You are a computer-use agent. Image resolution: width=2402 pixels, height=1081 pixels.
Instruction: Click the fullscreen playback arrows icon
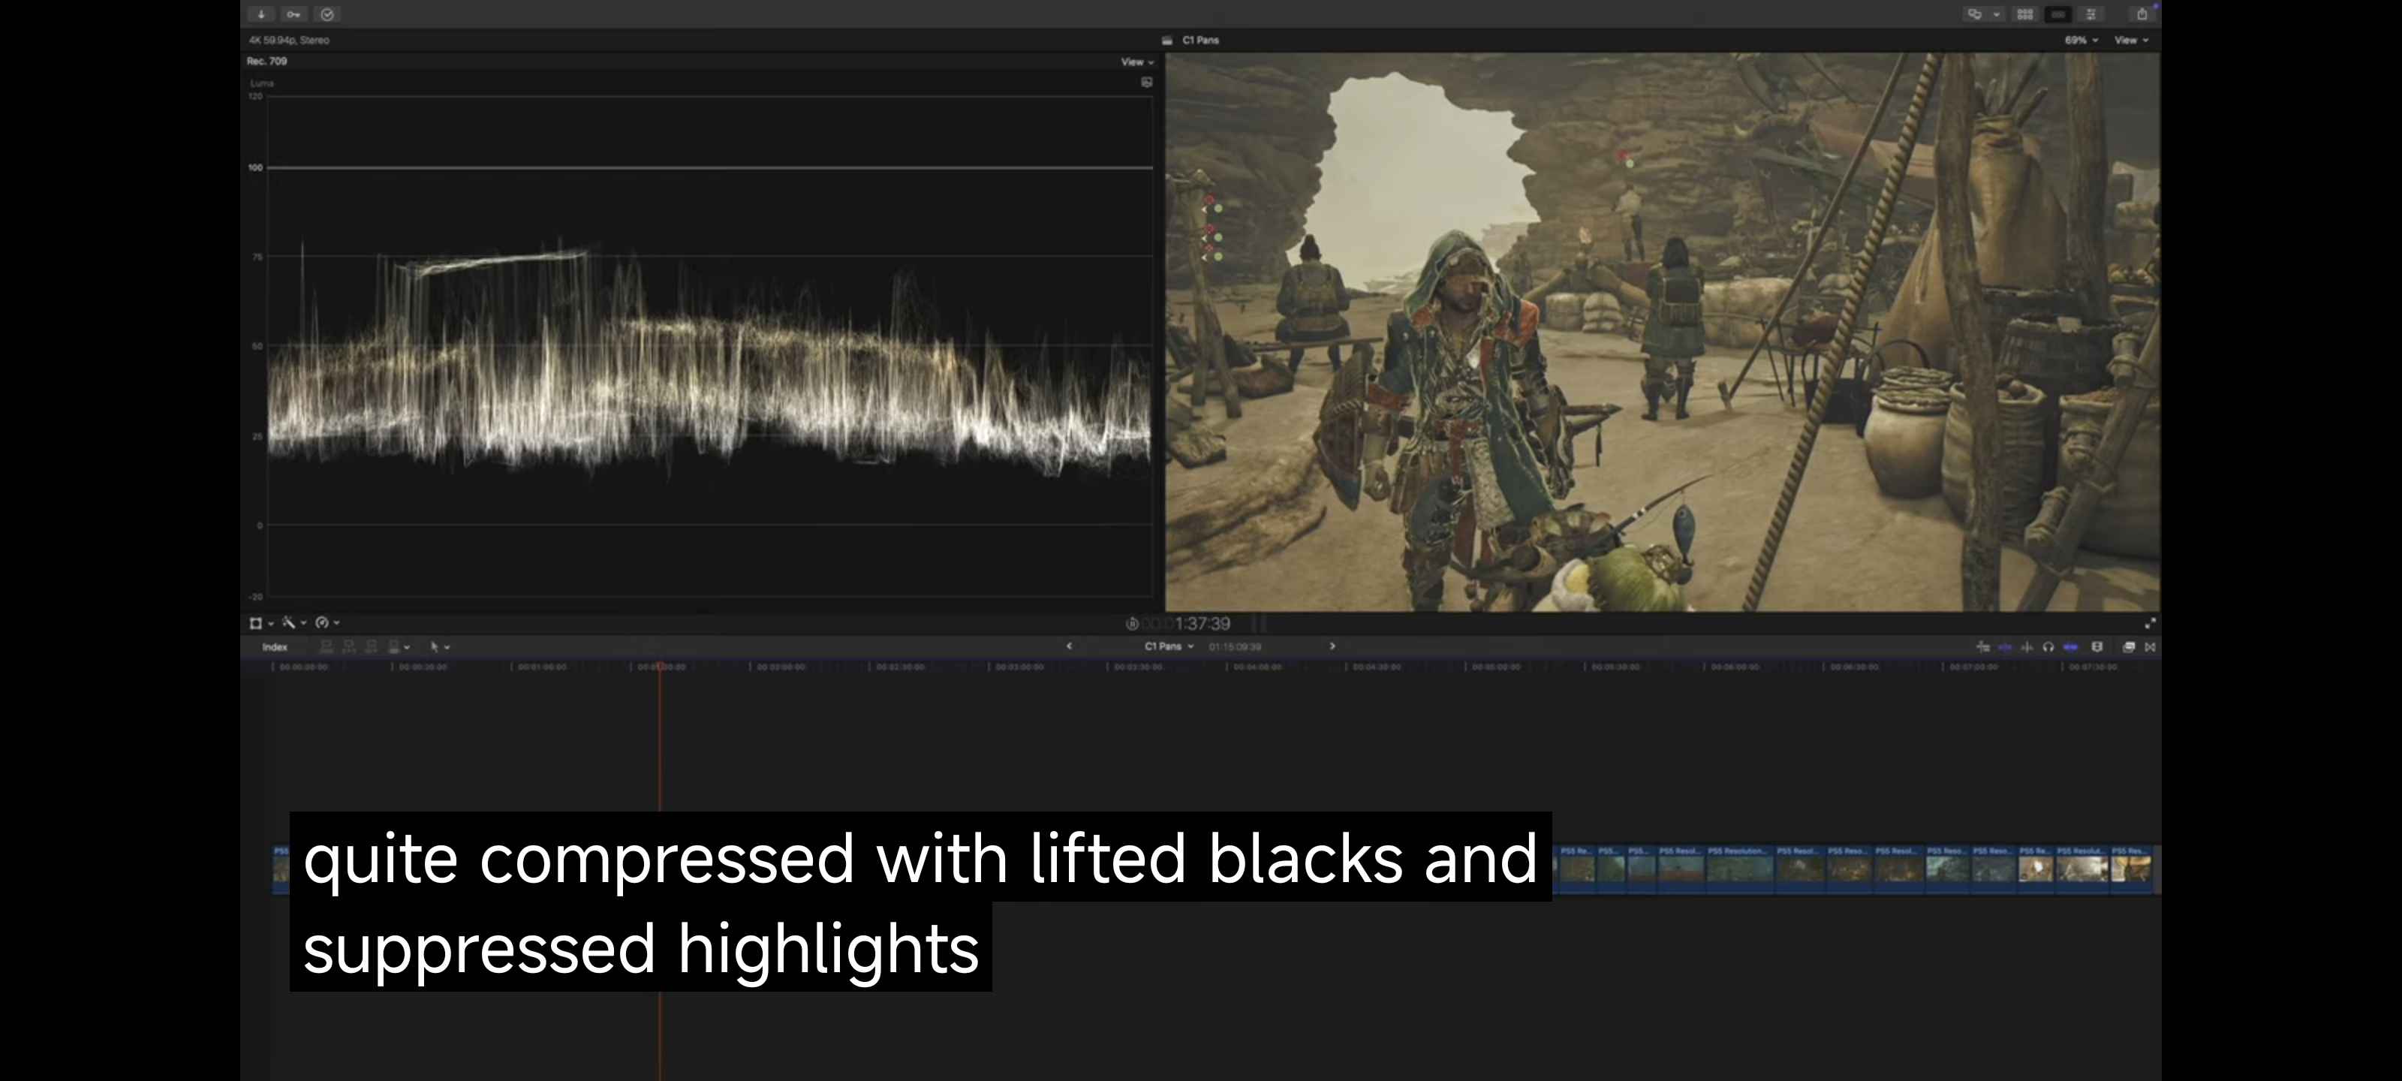click(2151, 623)
